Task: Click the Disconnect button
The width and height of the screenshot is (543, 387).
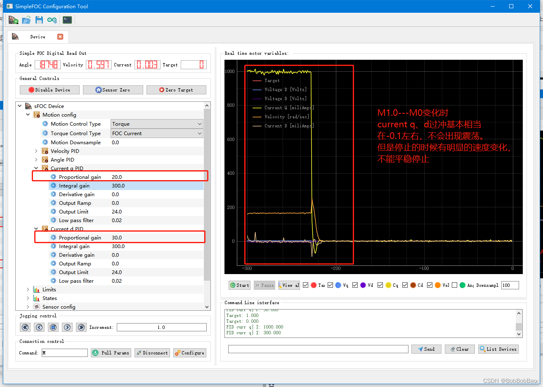Action: (x=152, y=353)
